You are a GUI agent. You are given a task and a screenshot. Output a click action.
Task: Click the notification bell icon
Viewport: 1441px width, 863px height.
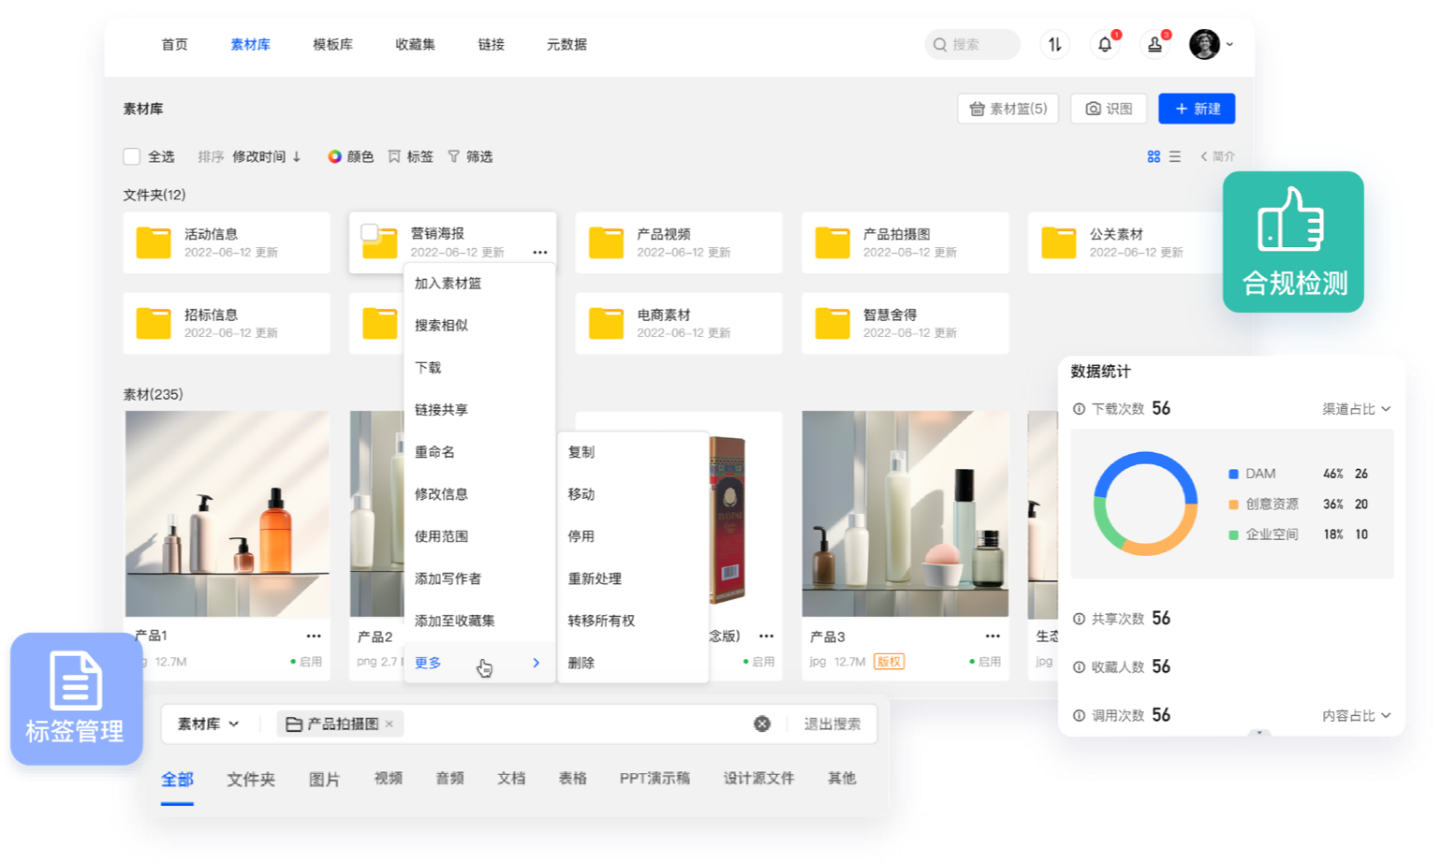[x=1105, y=44]
